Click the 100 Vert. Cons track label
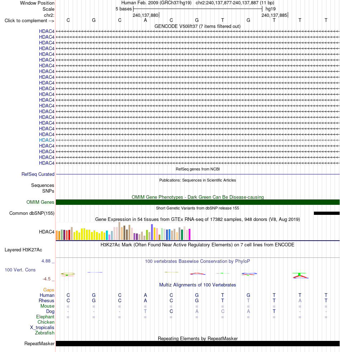340x352 pixels. click(x=20, y=270)
